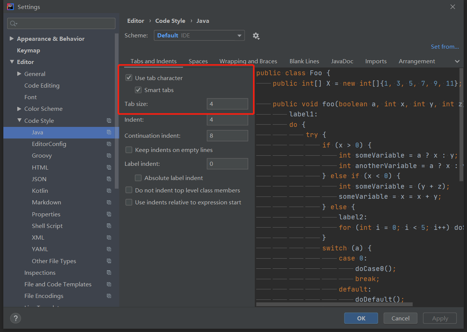Click the Tab size input field
The height and width of the screenshot is (332, 467).
227,104
